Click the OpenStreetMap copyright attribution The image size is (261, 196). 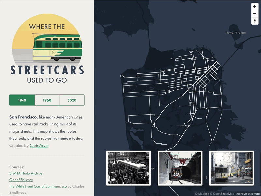pyautogui.click(x=223, y=193)
